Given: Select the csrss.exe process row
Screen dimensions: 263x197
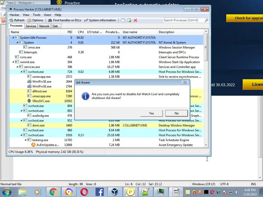Looking at the screenshot, I should coord(106,57).
